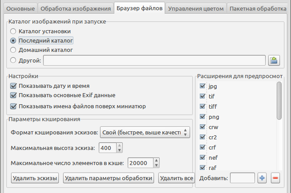The image size is (291, 193).
Task: Uncheck the jpg extension checkbox
Action: (202, 86)
